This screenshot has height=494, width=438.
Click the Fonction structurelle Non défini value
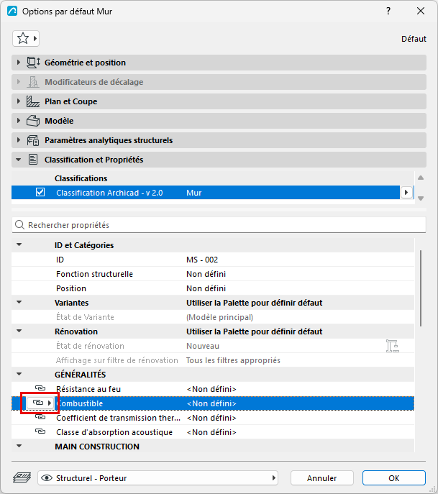tap(206, 274)
